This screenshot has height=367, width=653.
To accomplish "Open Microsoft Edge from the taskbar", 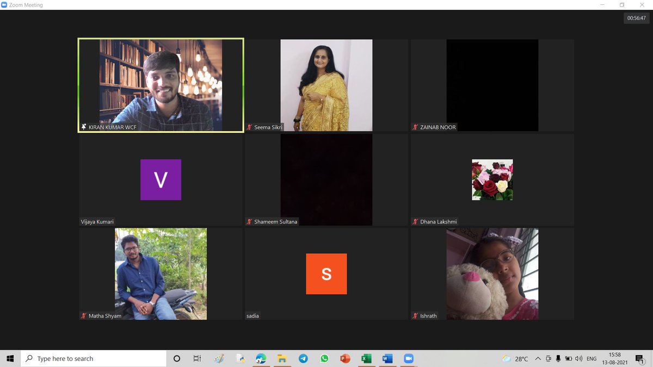I will tap(261, 358).
